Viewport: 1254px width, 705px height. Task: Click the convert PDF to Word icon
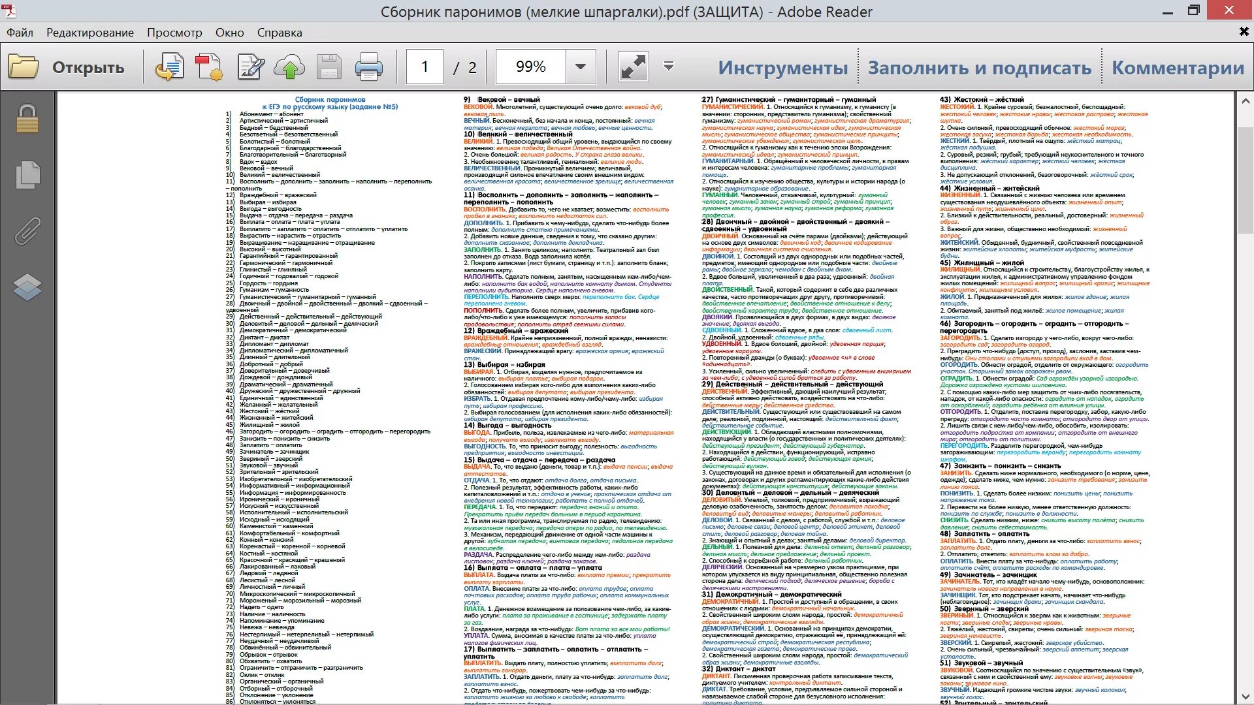[170, 67]
